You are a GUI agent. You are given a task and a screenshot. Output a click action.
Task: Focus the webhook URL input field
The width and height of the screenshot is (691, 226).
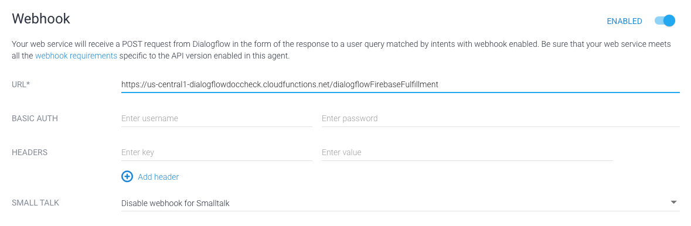tap(400, 84)
